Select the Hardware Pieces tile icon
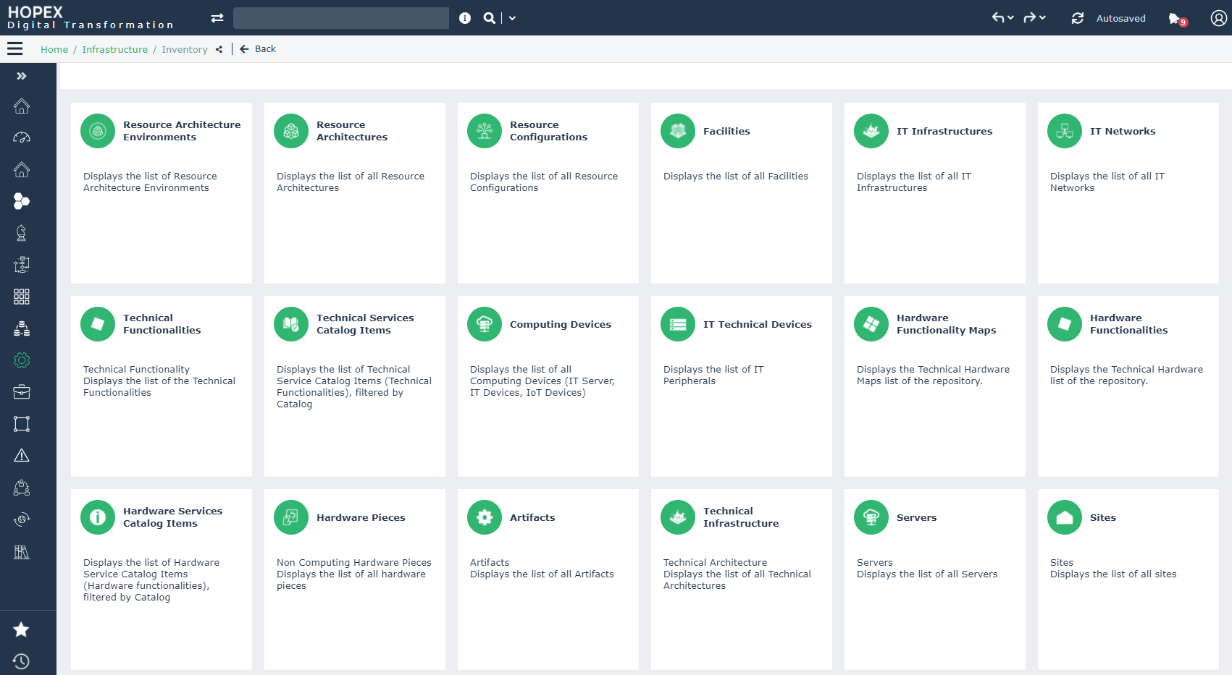Image resolution: width=1232 pixels, height=675 pixels. [290, 517]
